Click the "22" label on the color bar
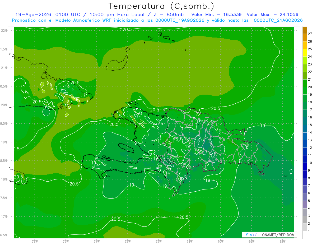Viewport: 317px width, 245px height. click(x=310, y=72)
